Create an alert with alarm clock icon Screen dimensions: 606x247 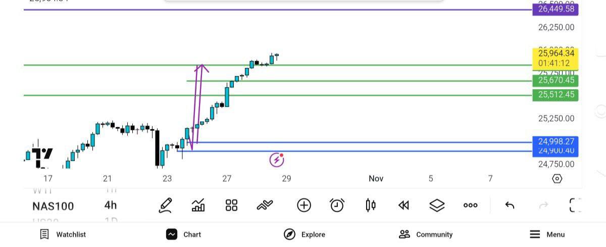coord(337,205)
